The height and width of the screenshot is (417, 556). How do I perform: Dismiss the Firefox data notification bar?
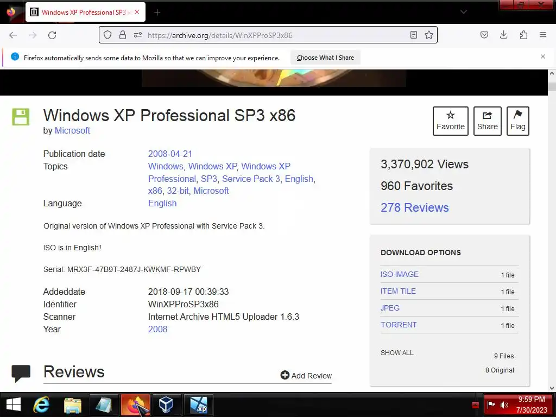coord(543,56)
